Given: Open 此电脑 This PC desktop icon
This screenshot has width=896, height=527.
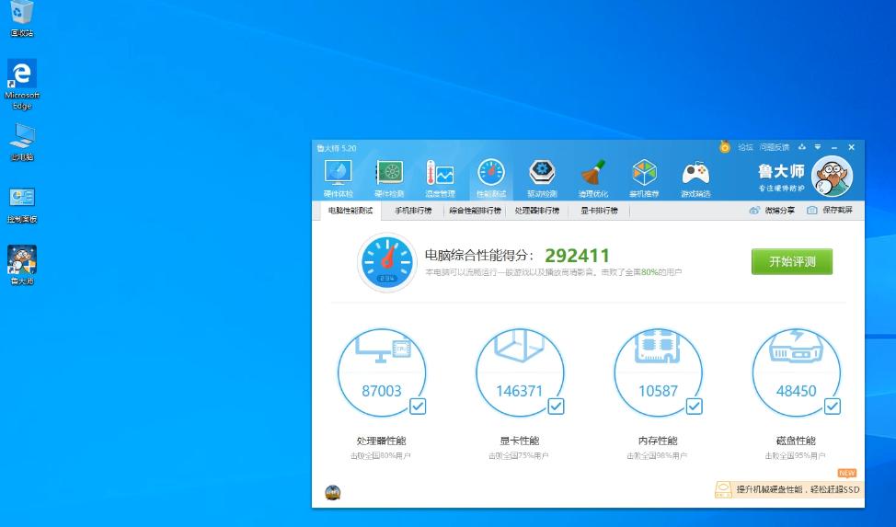Looking at the screenshot, I should pos(22,143).
